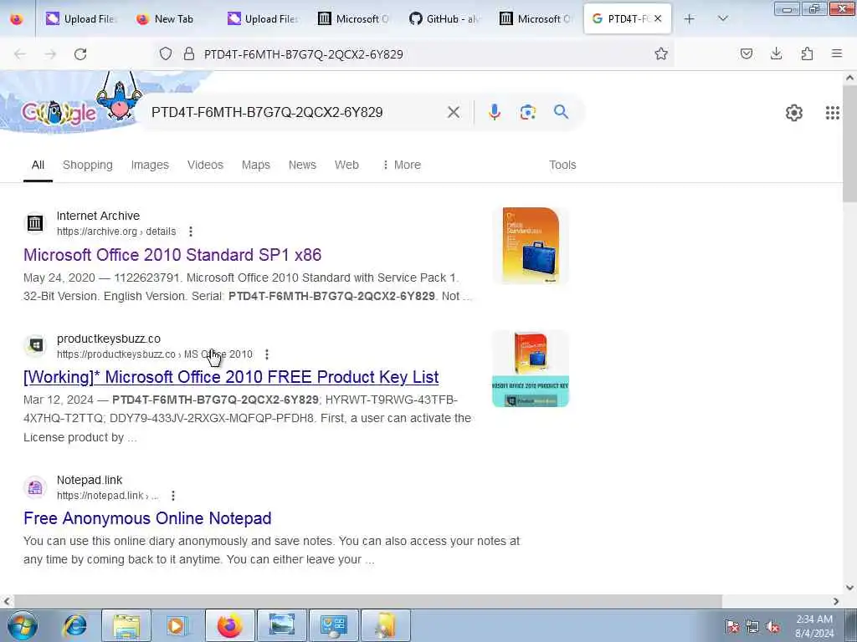Select the Maps results filter
This screenshot has height=642, width=857.
[x=256, y=165]
